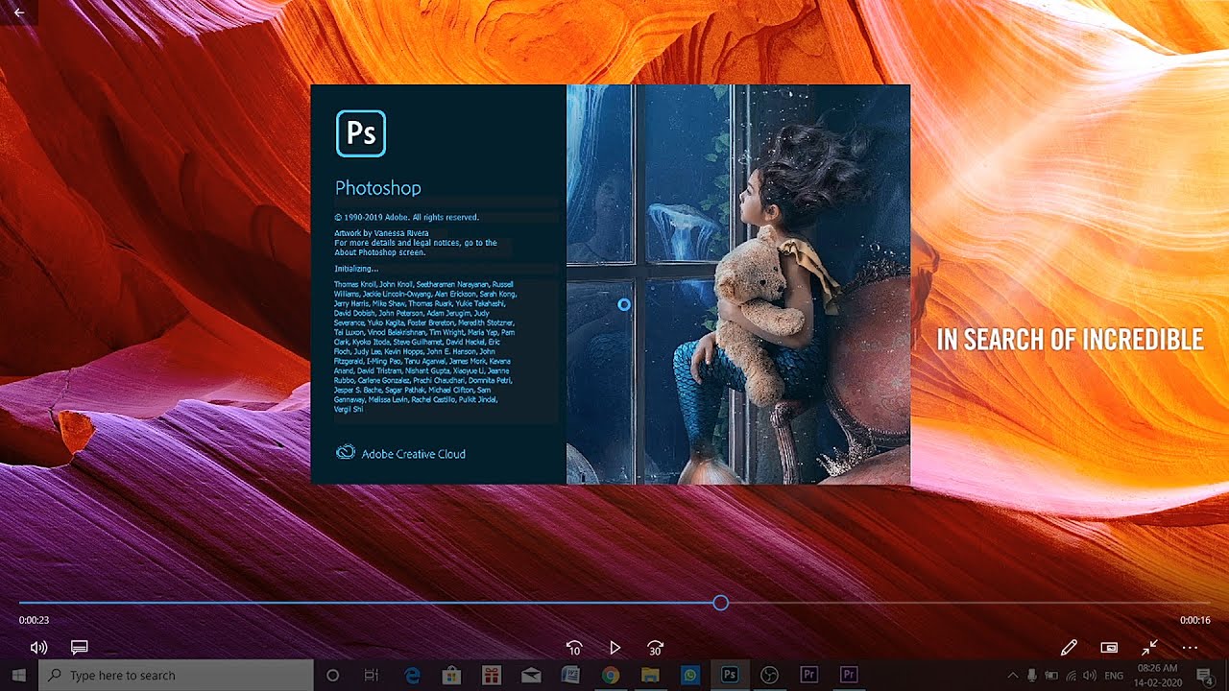The width and height of the screenshot is (1229, 691).
Task: Open the Windows Start menu
Action: pyautogui.click(x=18, y=675)
